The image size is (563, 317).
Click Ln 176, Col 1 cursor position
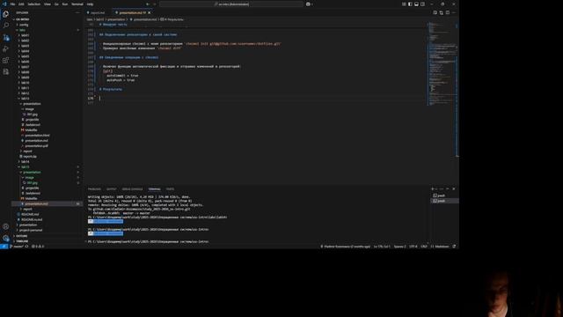382,247
